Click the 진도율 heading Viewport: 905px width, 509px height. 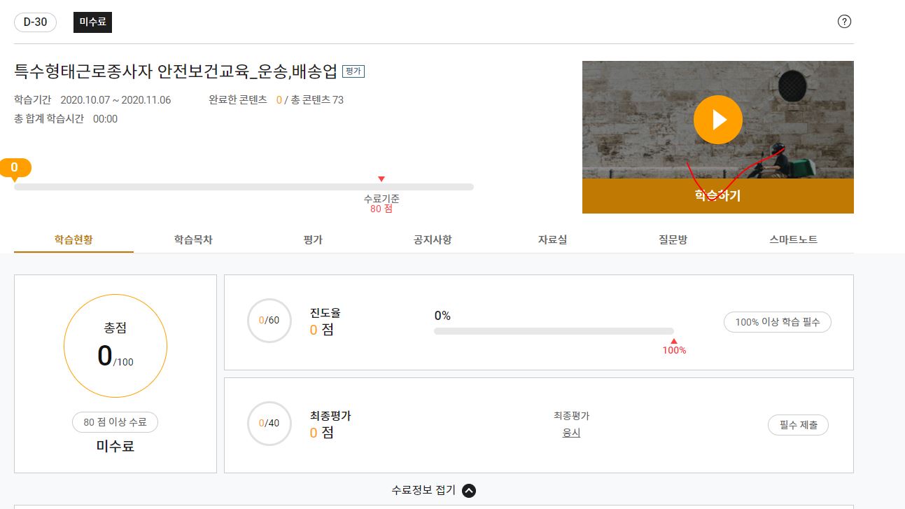click(x=325, y=313)
